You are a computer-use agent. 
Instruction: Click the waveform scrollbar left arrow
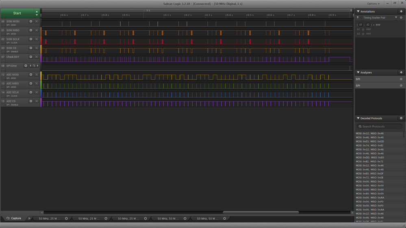pyautogui.click(x=42, y=213)
